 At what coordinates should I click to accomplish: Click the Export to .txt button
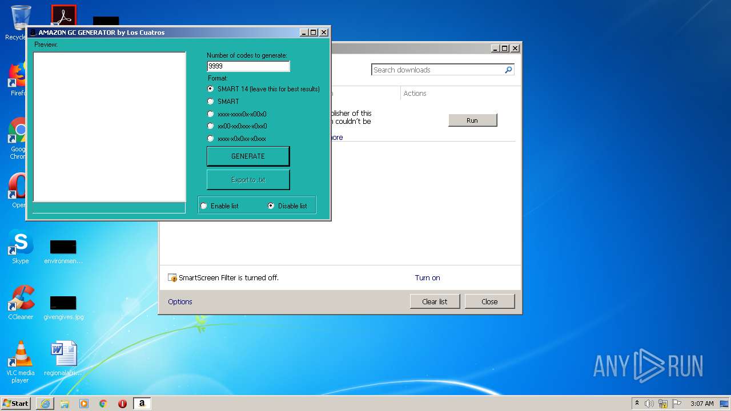coord(248,180)
